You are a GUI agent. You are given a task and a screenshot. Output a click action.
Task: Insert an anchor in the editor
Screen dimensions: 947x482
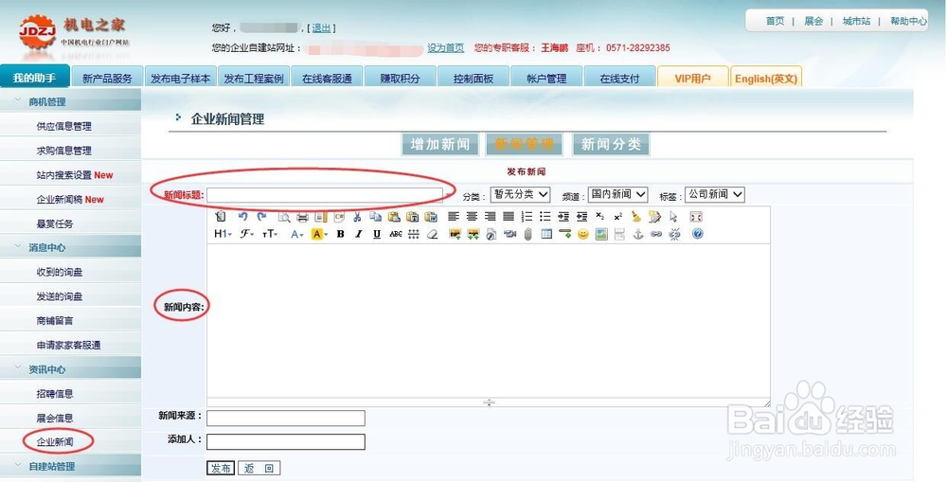(637, 234)
